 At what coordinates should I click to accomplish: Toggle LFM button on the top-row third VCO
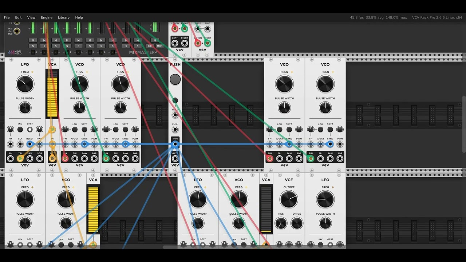[280, 130]
